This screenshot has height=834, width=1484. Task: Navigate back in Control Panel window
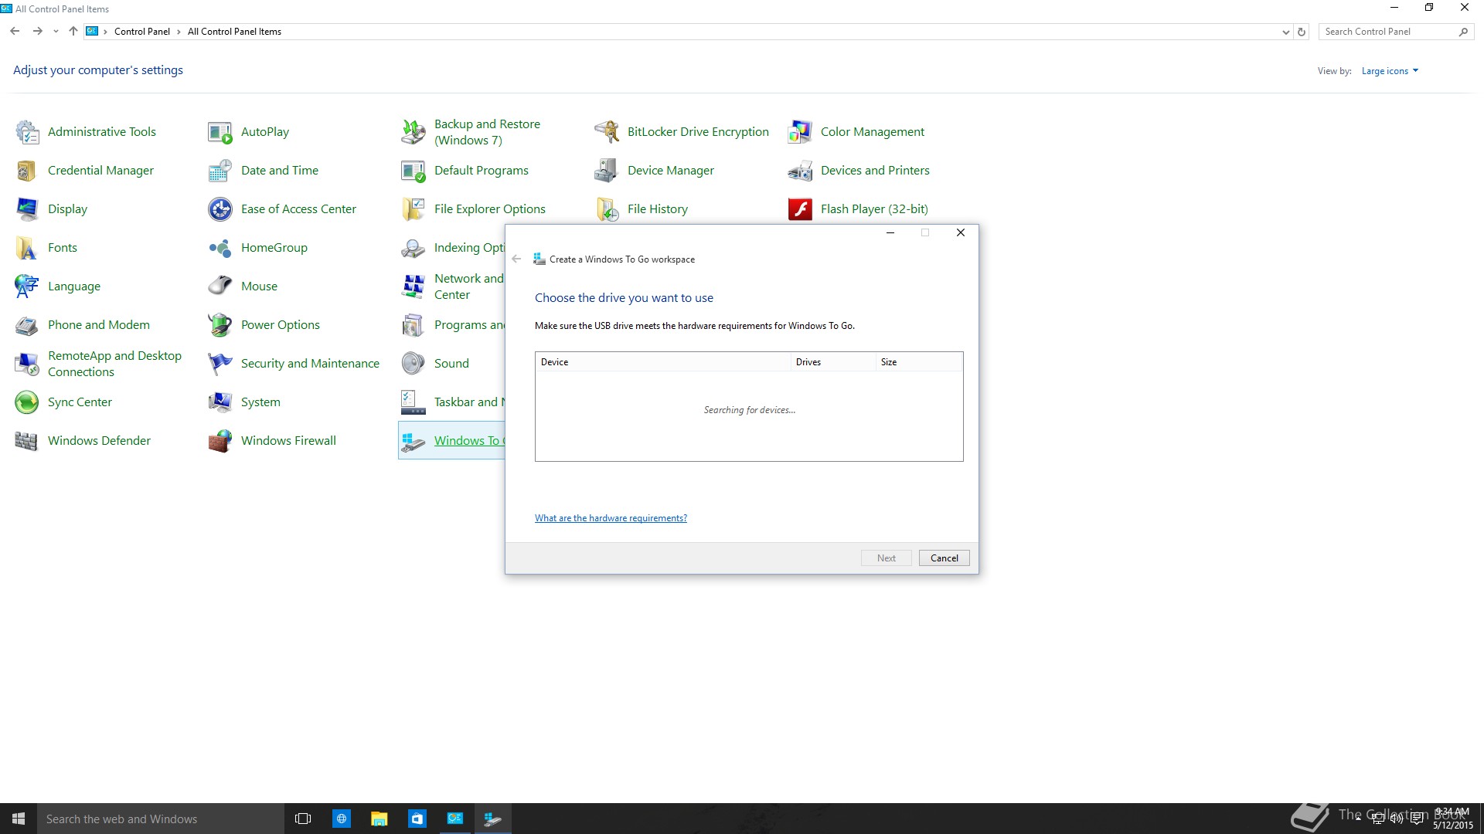pyautogui.click(x=15, y=32)
